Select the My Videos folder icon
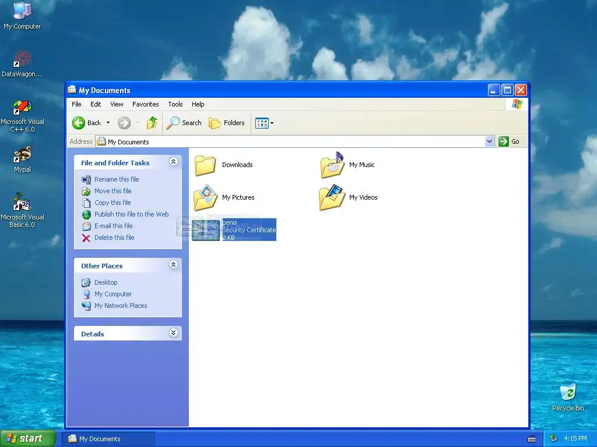 pyautogui.click(x=332, y=198)
